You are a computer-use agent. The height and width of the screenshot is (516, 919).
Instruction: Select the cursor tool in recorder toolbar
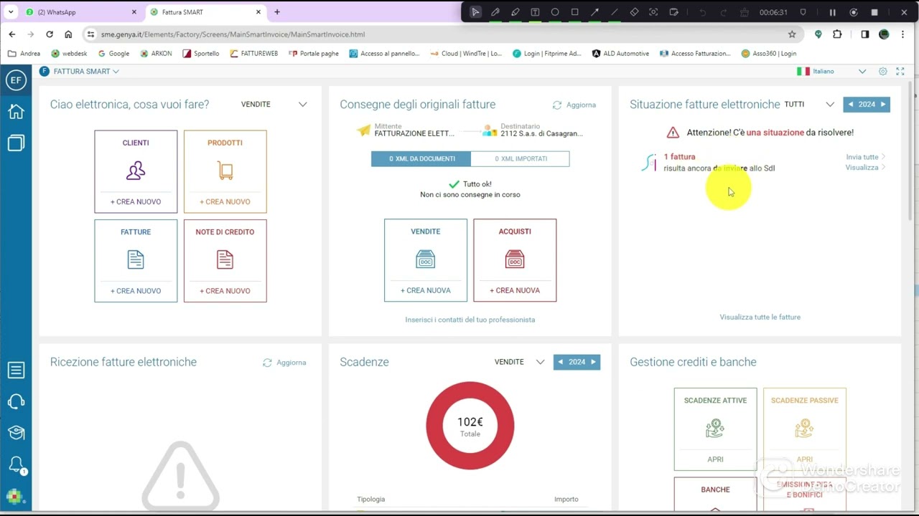coord(475,12)
